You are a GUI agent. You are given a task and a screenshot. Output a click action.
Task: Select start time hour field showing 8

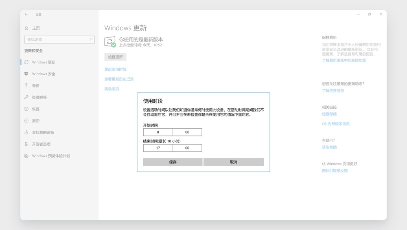pos(158,132)
